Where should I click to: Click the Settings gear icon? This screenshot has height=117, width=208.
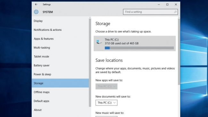(36, 12)
